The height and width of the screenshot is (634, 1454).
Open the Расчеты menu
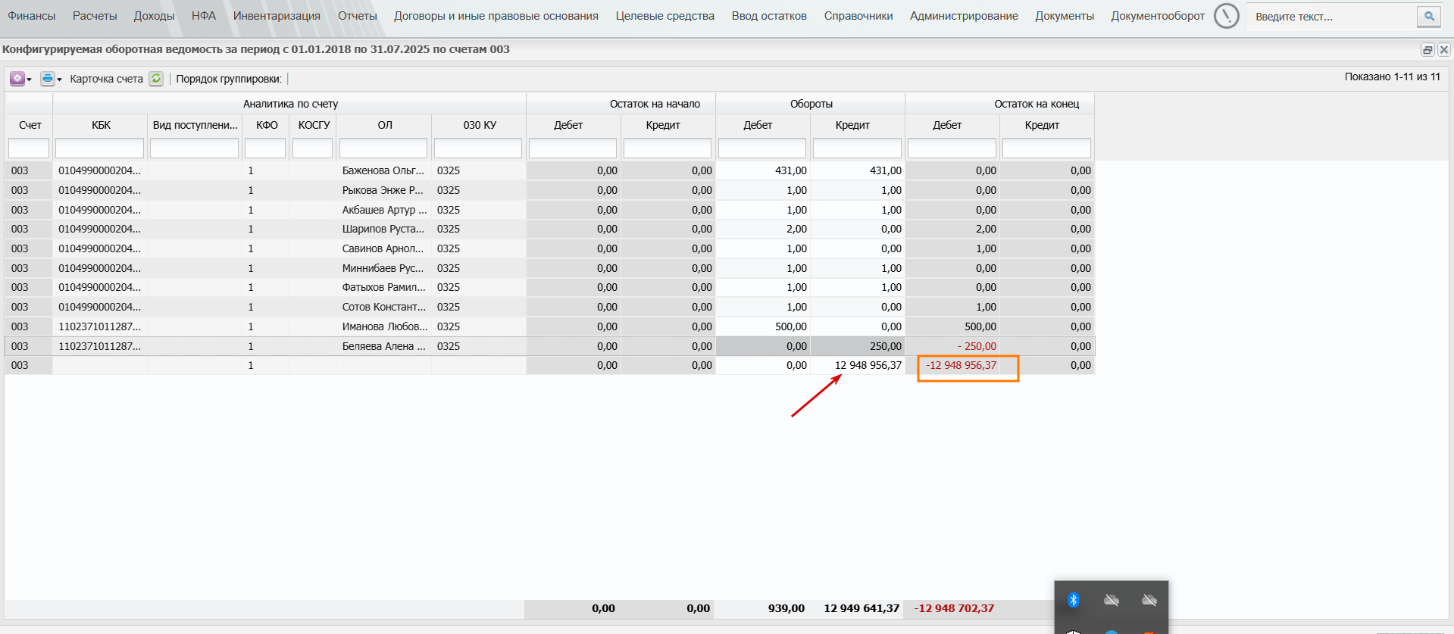pos(95,16)
